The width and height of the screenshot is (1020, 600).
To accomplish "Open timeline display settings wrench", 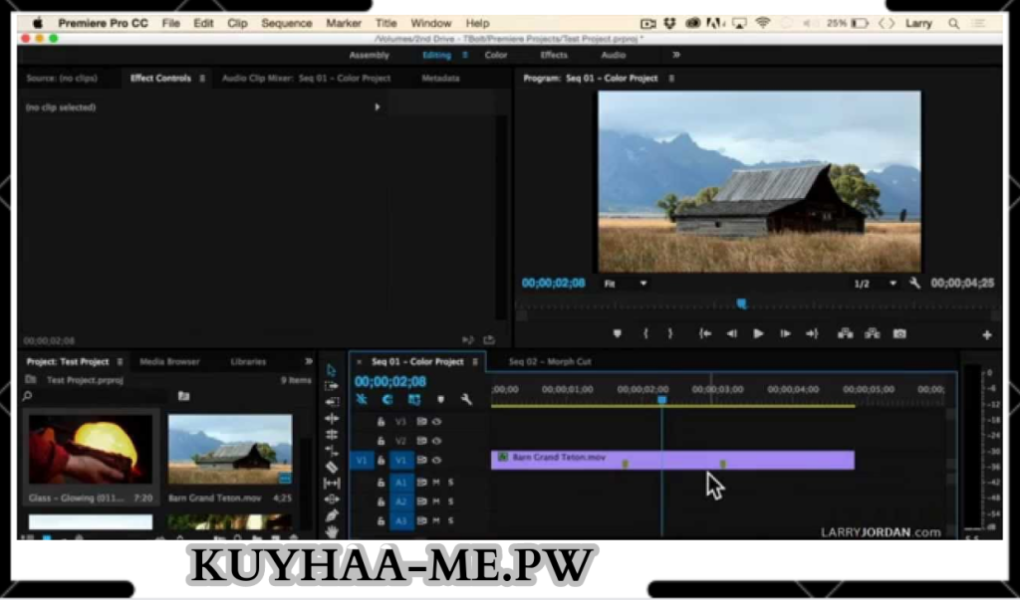I will pyautogui.click(x=466, y=399).
